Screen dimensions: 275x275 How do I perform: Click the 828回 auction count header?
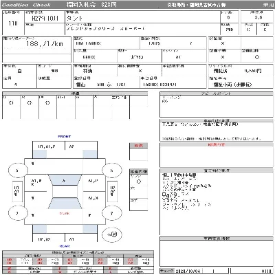109,5
